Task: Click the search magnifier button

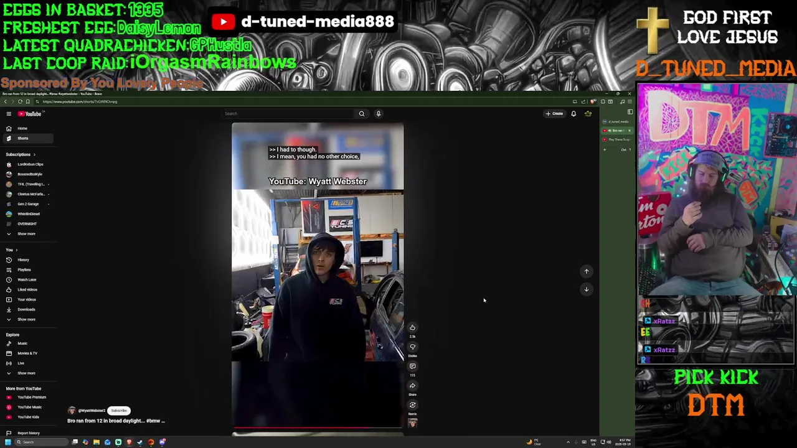Action: (362, 114)
